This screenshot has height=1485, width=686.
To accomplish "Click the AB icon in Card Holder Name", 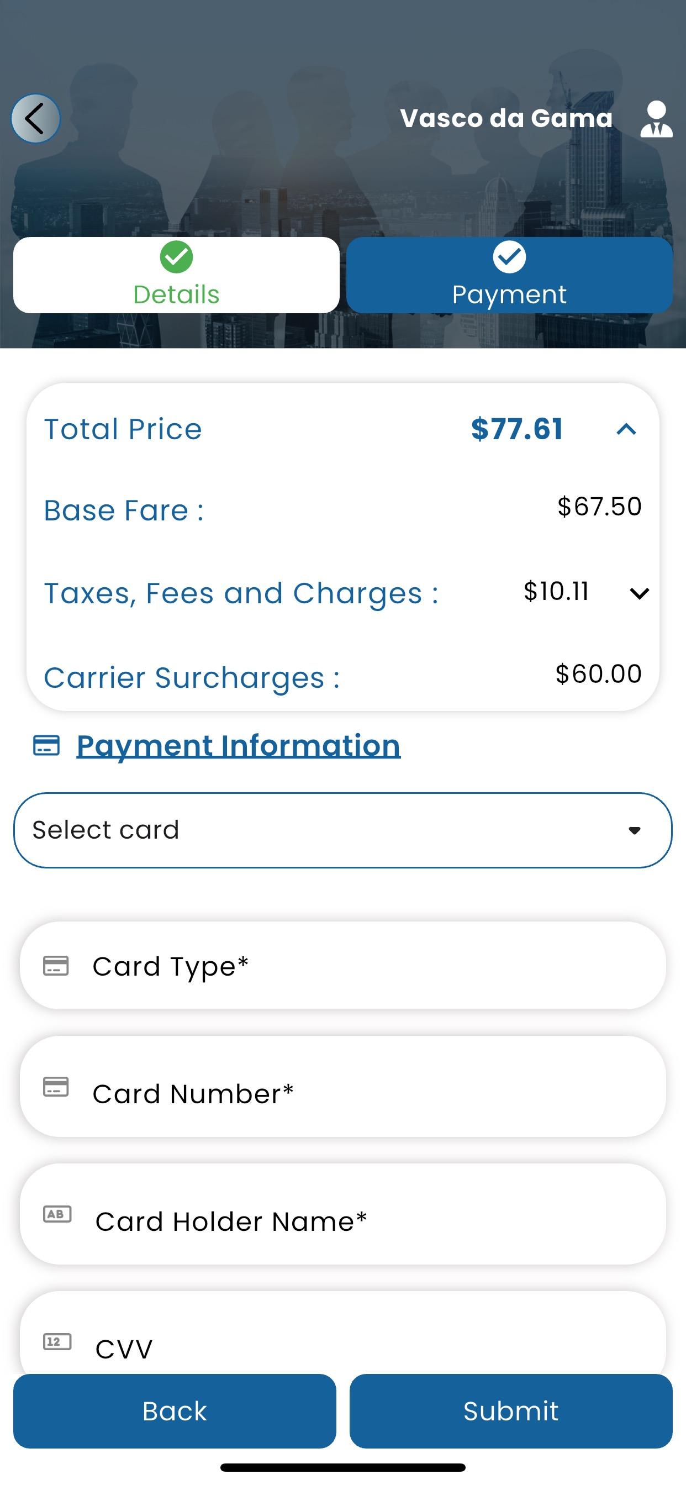I will click(57, 1214).
